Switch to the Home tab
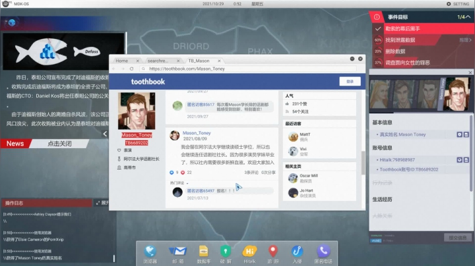475x266 pixels. 122,61
